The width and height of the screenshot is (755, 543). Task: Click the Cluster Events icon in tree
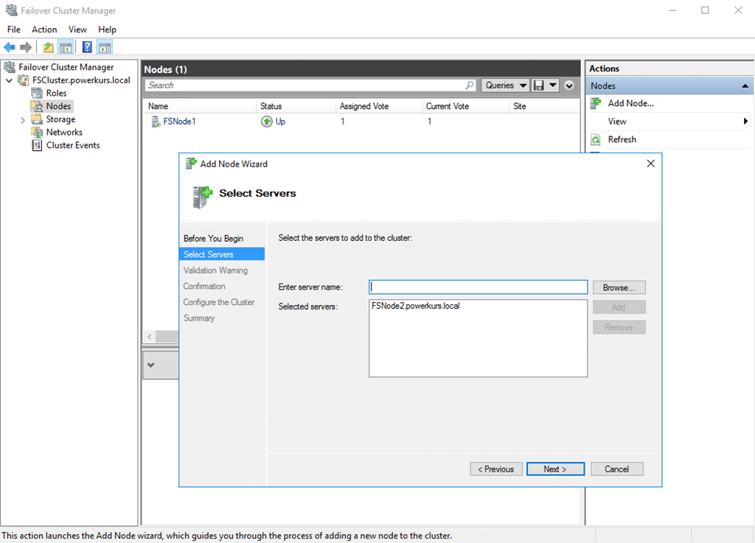[37, 145]
